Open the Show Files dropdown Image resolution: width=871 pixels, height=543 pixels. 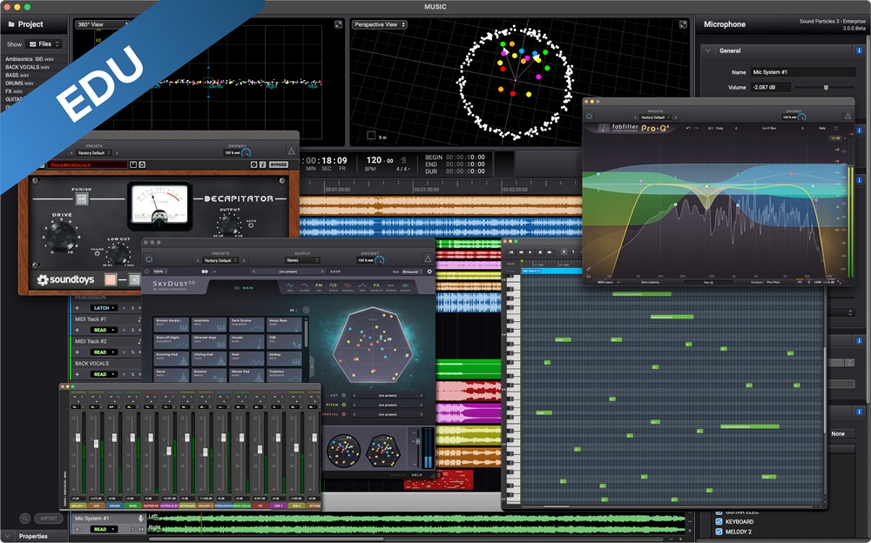pos(44,44)
